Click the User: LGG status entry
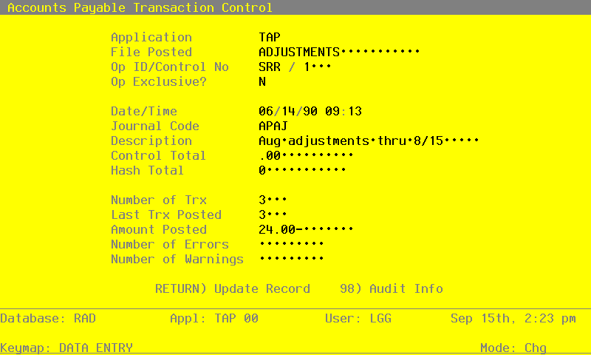591x355 pixels. pos(358,319)
